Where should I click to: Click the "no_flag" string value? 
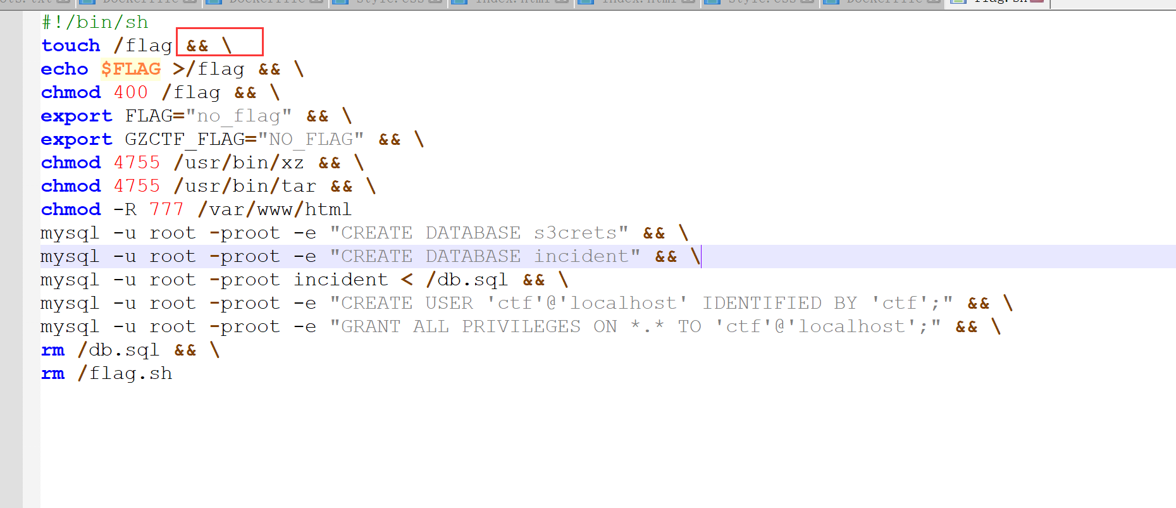(239, 116)
